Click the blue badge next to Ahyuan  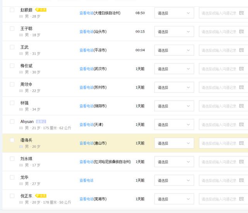tap(41, 121)
